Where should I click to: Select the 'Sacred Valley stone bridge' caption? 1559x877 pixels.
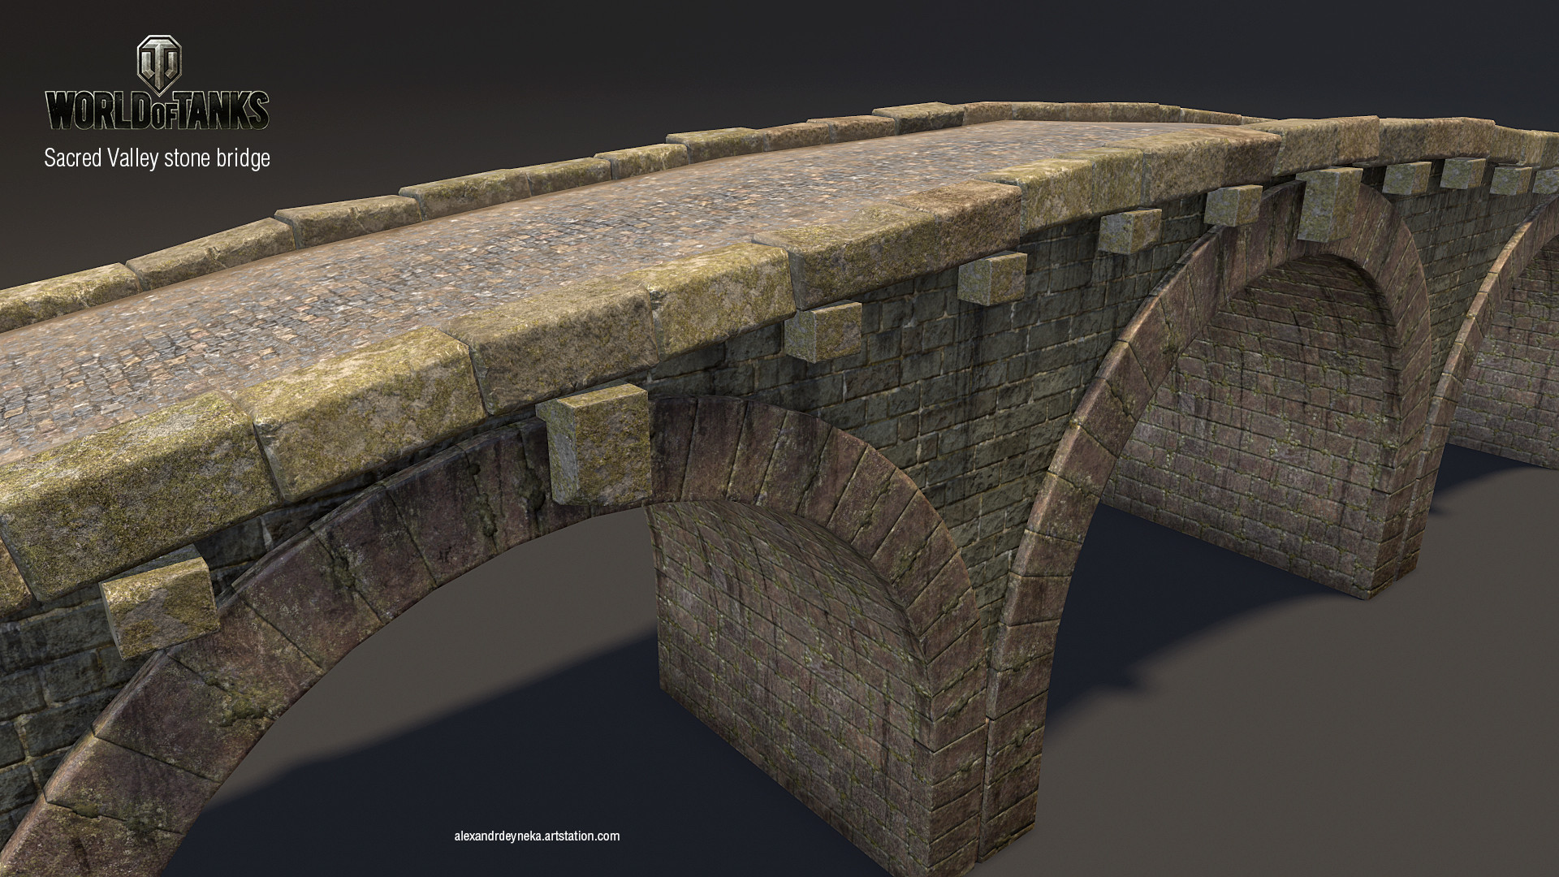(x=157, y=159)
